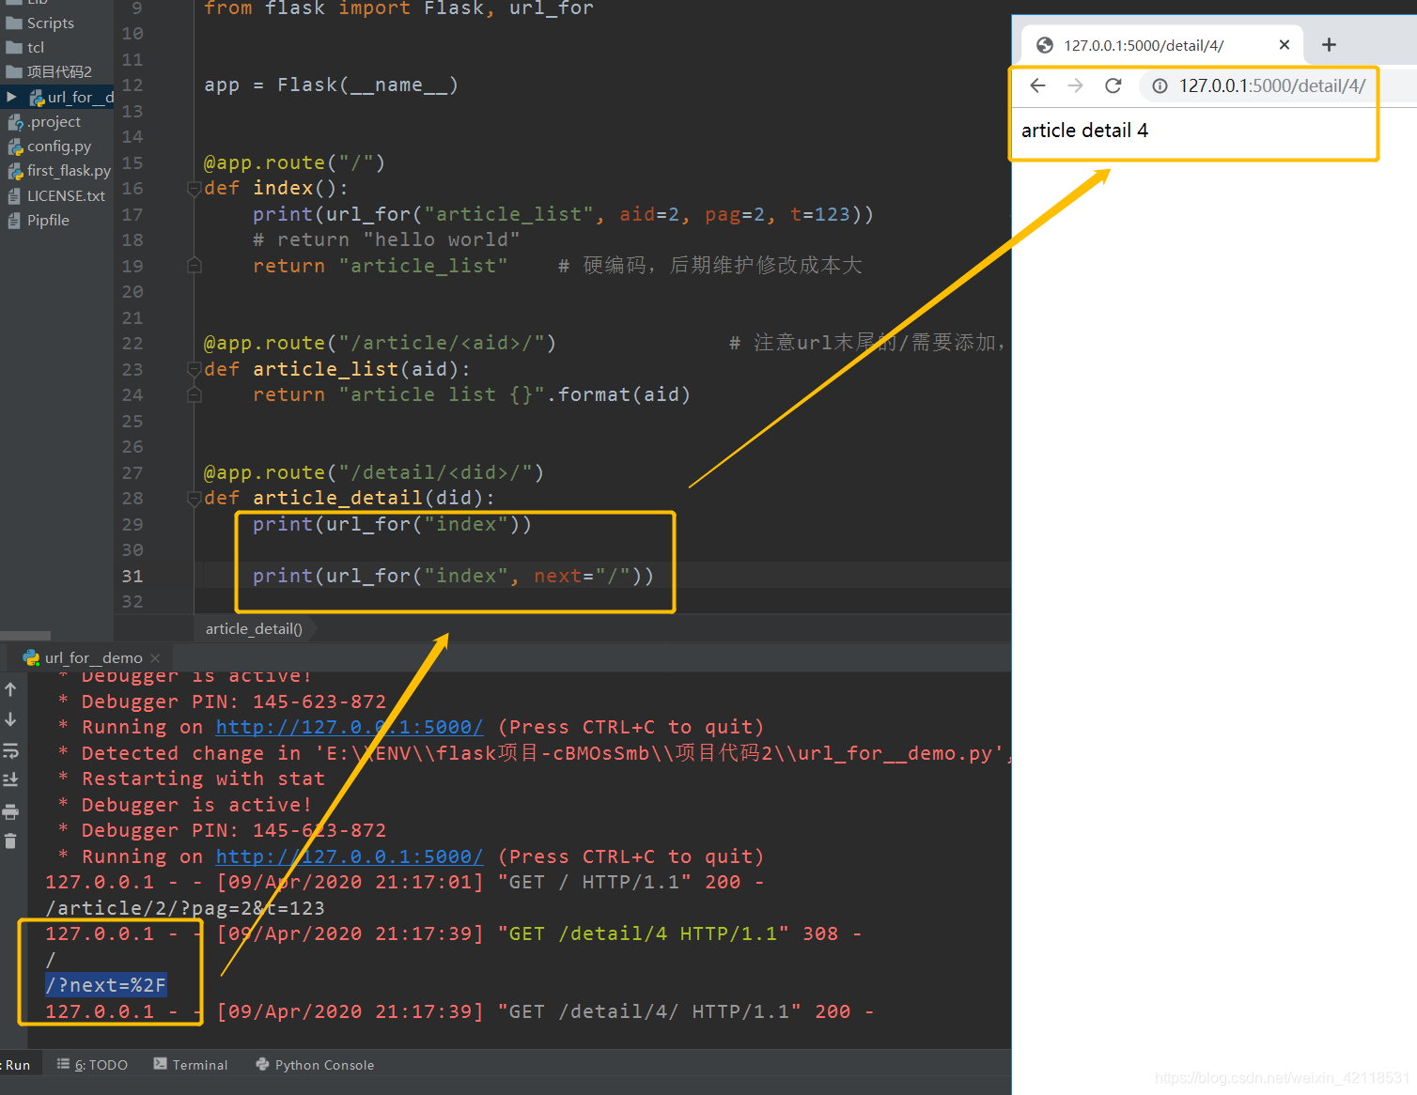Viewport: 1417px width, 1095px height.
Task: Click the trash icon to clear console
Action: [10, 841]
